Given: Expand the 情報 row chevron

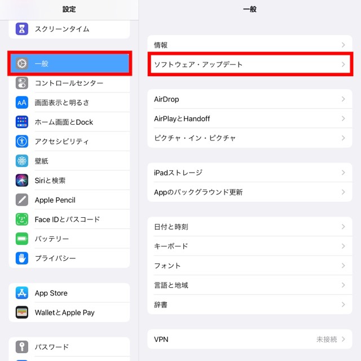Looking at the screenshot, I should [344, 45].
